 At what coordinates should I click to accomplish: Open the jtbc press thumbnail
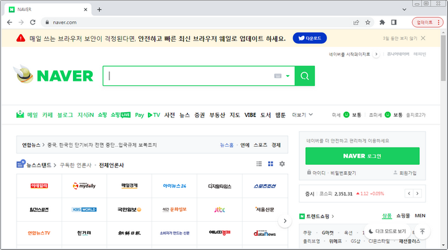click(220, 210)
